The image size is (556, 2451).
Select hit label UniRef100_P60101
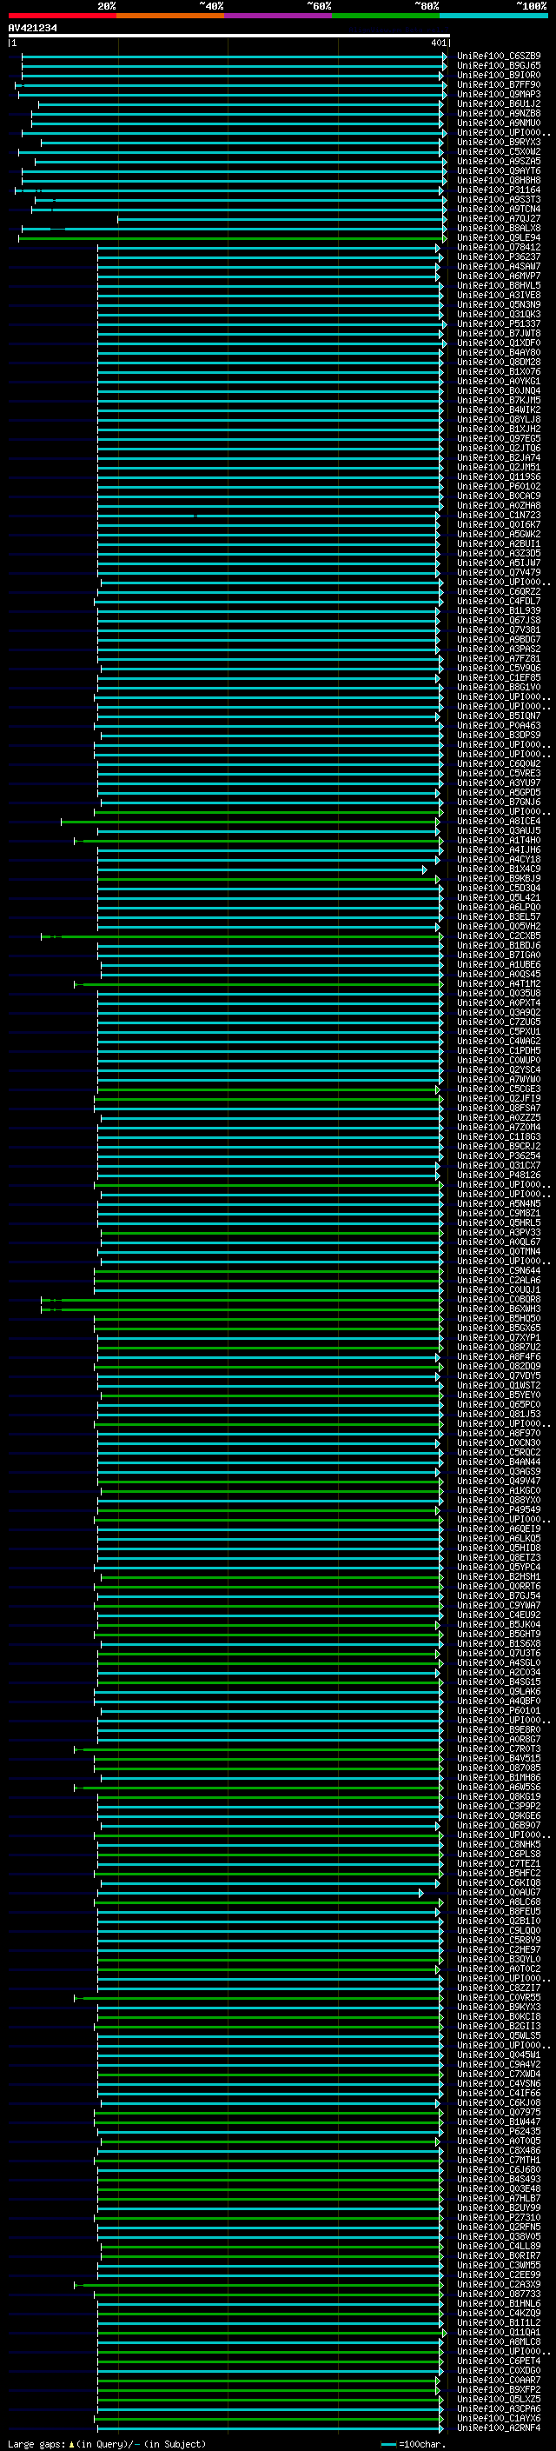499,1711
